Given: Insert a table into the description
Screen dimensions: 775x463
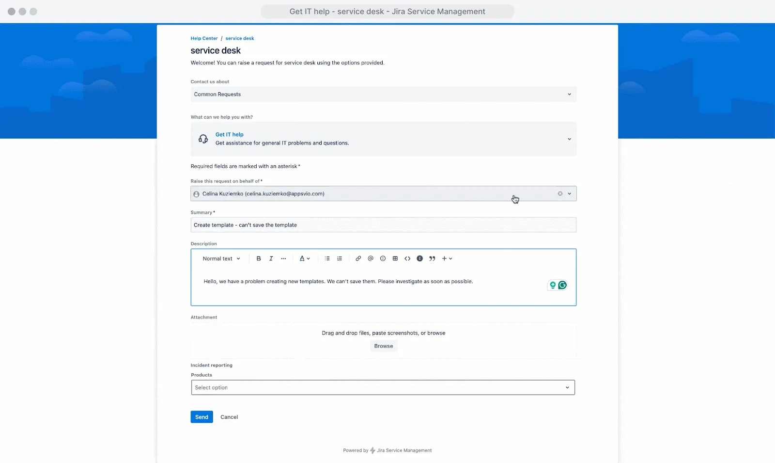Looking at the screenshot, I should pyautogui.click(x=395, y=258).
